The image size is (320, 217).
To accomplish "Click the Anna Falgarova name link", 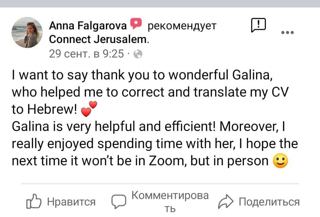I will [88, 25].
